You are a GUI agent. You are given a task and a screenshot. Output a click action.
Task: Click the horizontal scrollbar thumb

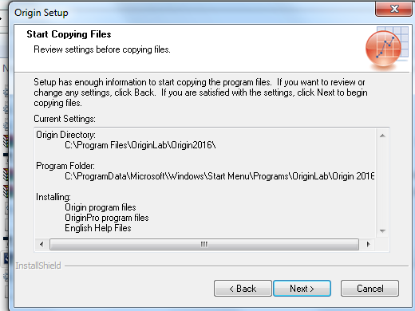(204, 244)
